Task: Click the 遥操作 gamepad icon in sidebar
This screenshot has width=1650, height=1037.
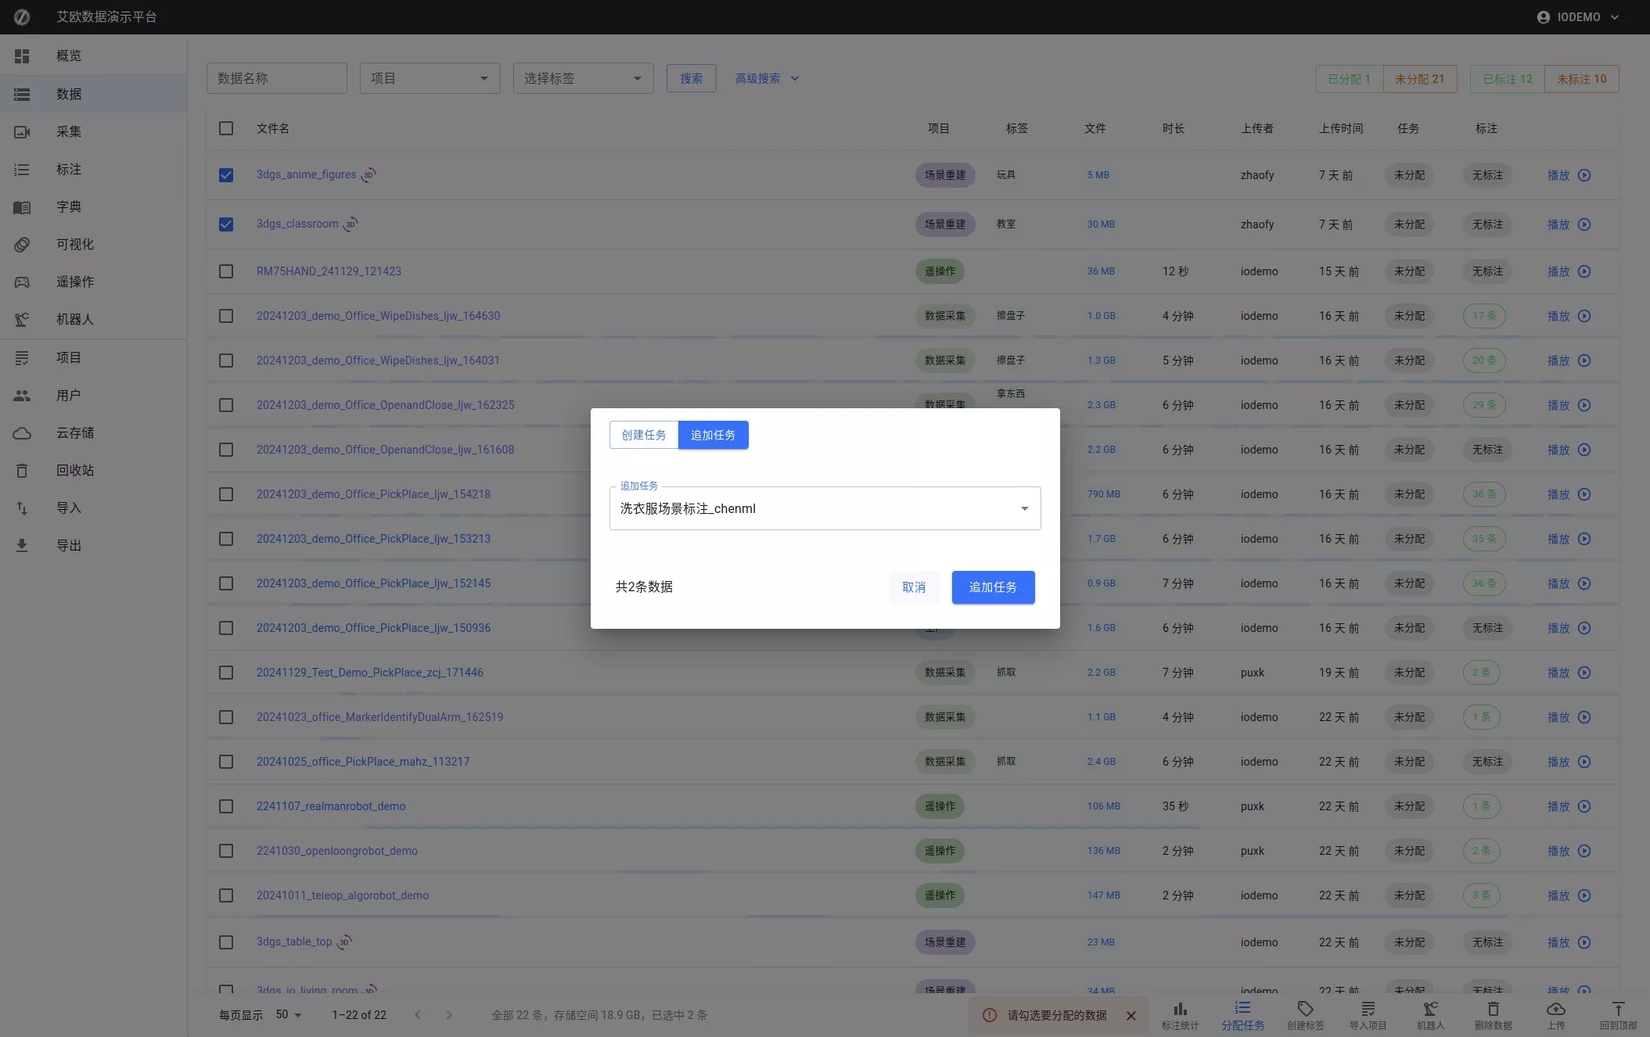Action: point(22,282)
